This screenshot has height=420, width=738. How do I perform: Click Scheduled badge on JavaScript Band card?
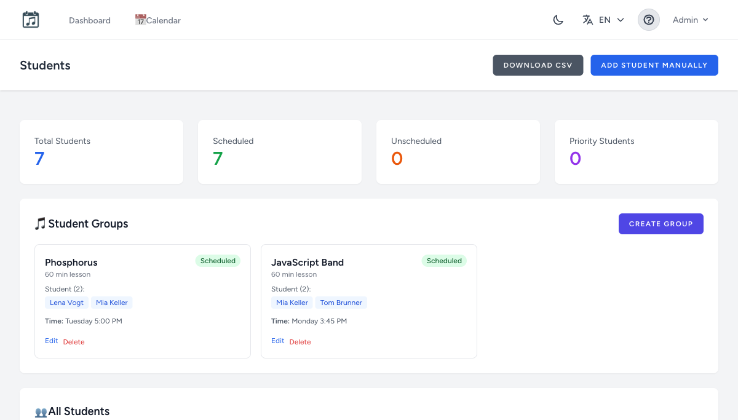pos(444,261)
